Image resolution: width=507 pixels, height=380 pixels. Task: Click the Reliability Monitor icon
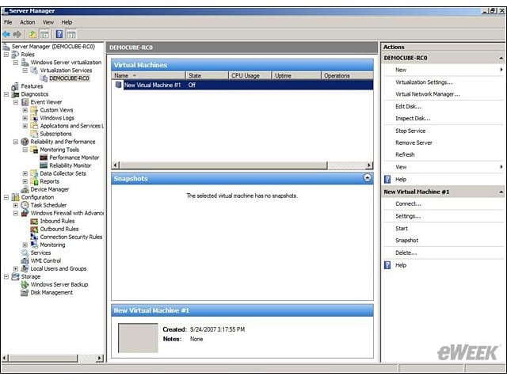point(44,165)
